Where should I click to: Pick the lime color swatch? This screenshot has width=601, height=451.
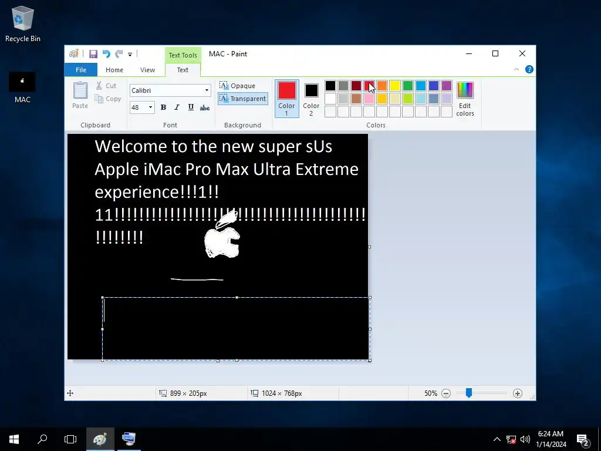point(408,99)
